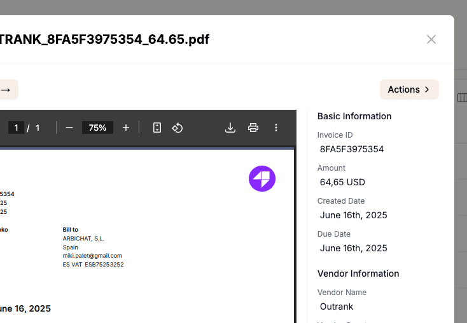Click the 75% zoom level field

pos(97,128)
